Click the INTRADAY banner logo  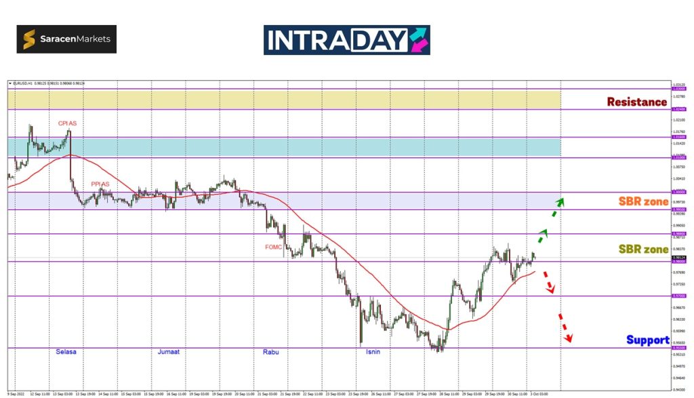pos(346,40)
